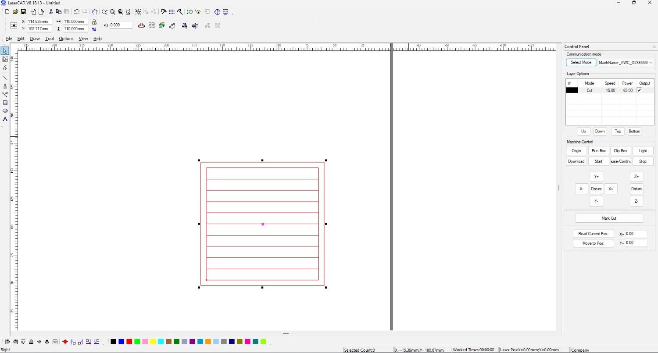This screenshot has height=353, width=658.
Task: Click the mirror horizontal icon
Action: click(x=185, y=25)
